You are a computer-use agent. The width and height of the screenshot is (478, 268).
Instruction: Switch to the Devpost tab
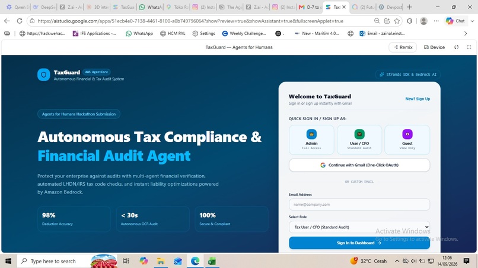tap(390, 7)
